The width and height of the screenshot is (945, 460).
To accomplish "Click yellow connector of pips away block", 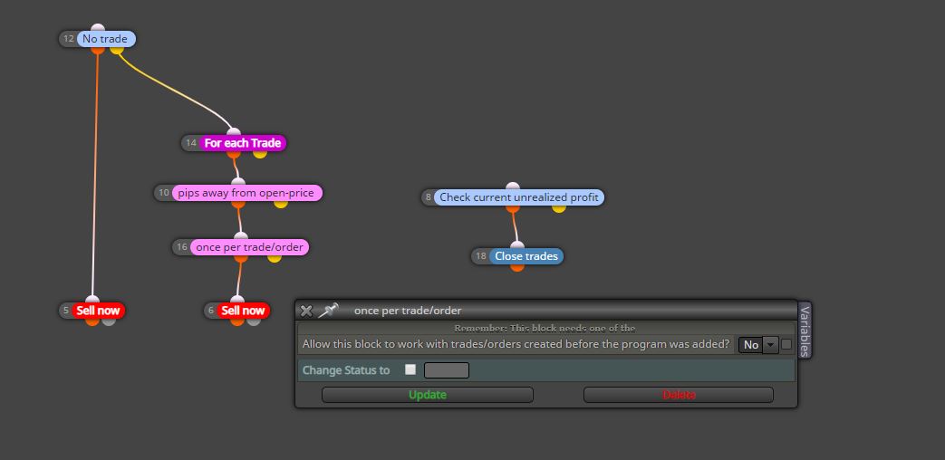I will (281, 204).
